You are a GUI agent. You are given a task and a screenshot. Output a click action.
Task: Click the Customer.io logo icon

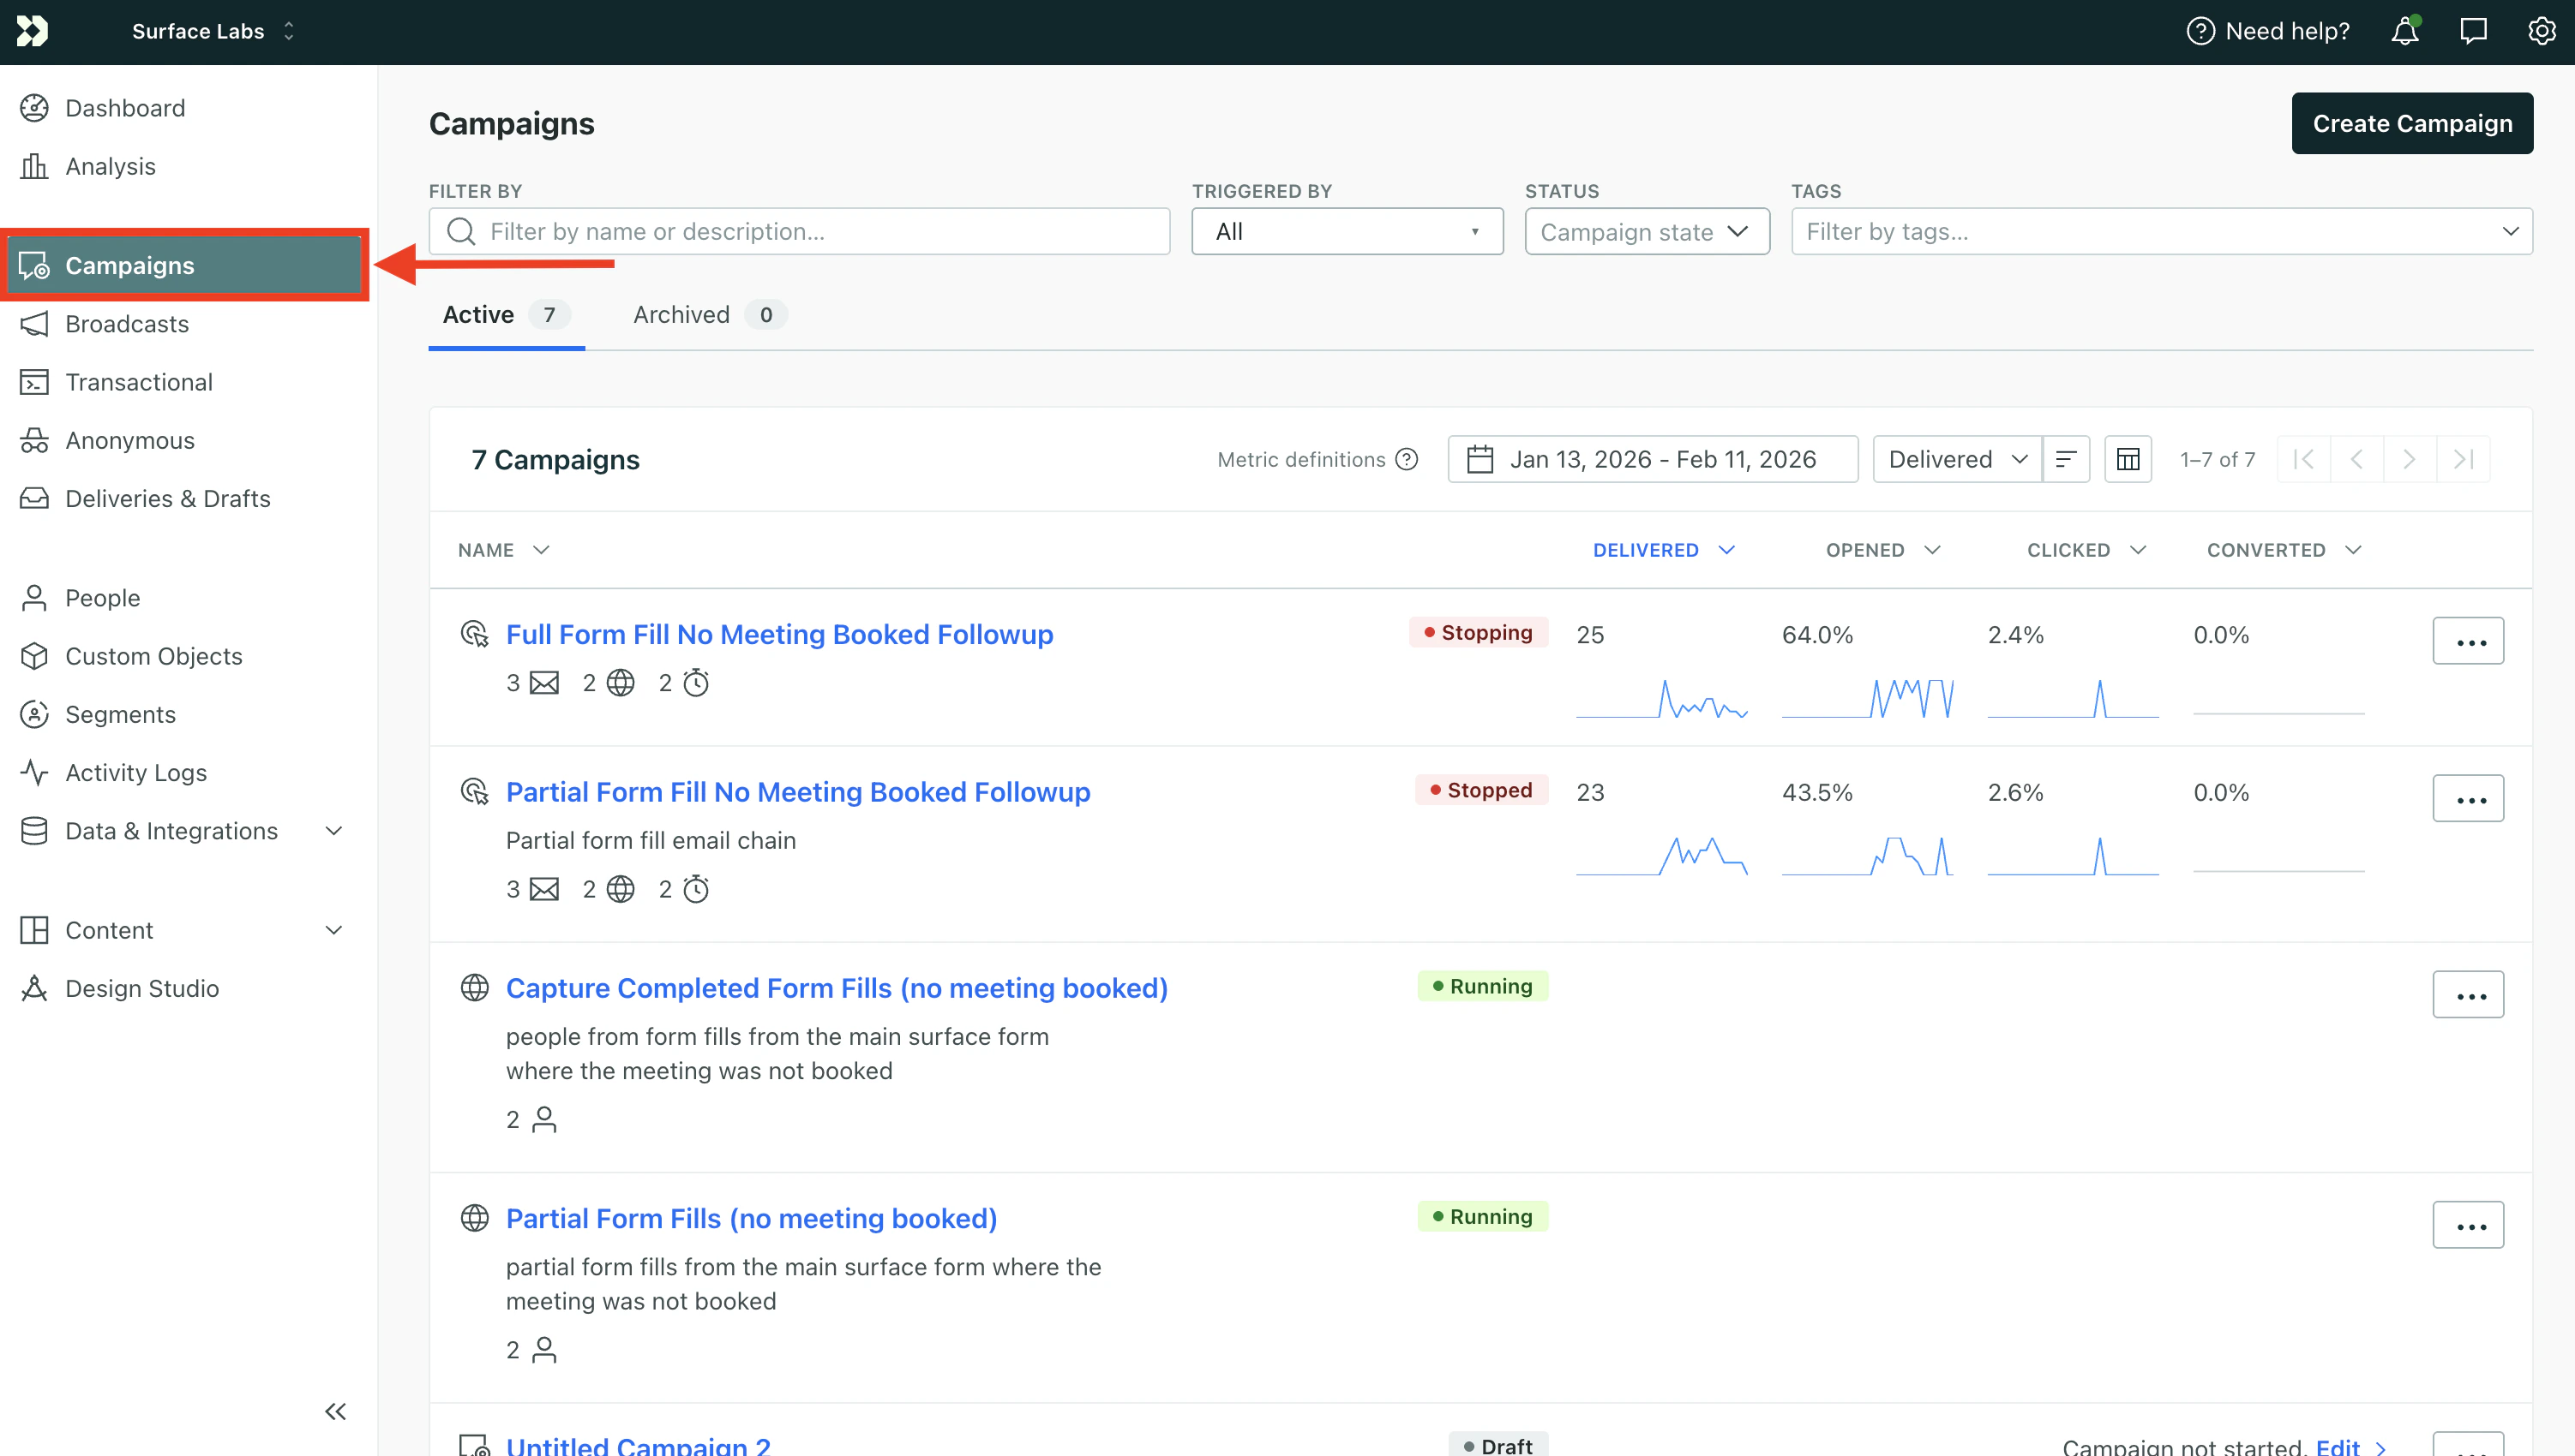coord(32,31)
